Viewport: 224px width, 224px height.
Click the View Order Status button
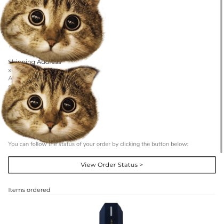[112, 165]
